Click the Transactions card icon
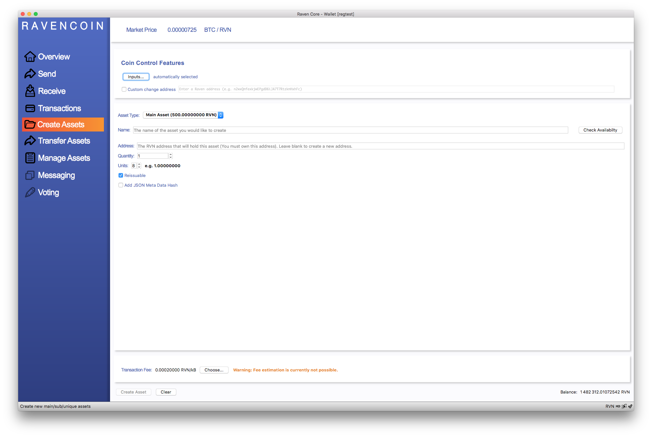The height and width of the screenshot is (437, 652). 30,108
